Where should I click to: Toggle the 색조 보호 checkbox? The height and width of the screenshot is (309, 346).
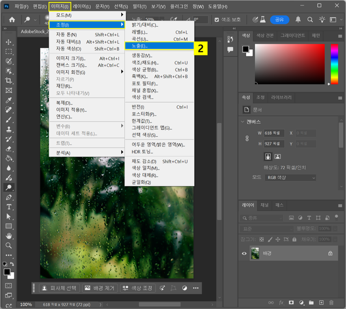point(217,20)
